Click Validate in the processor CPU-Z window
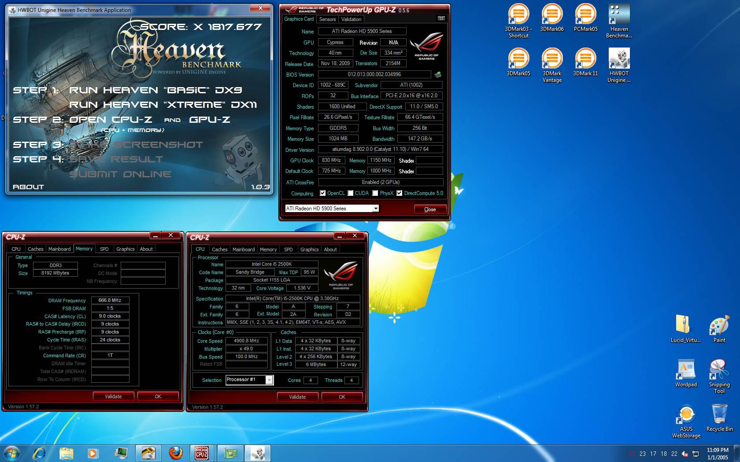The image size is (740, 462). (x=297, y=397)
